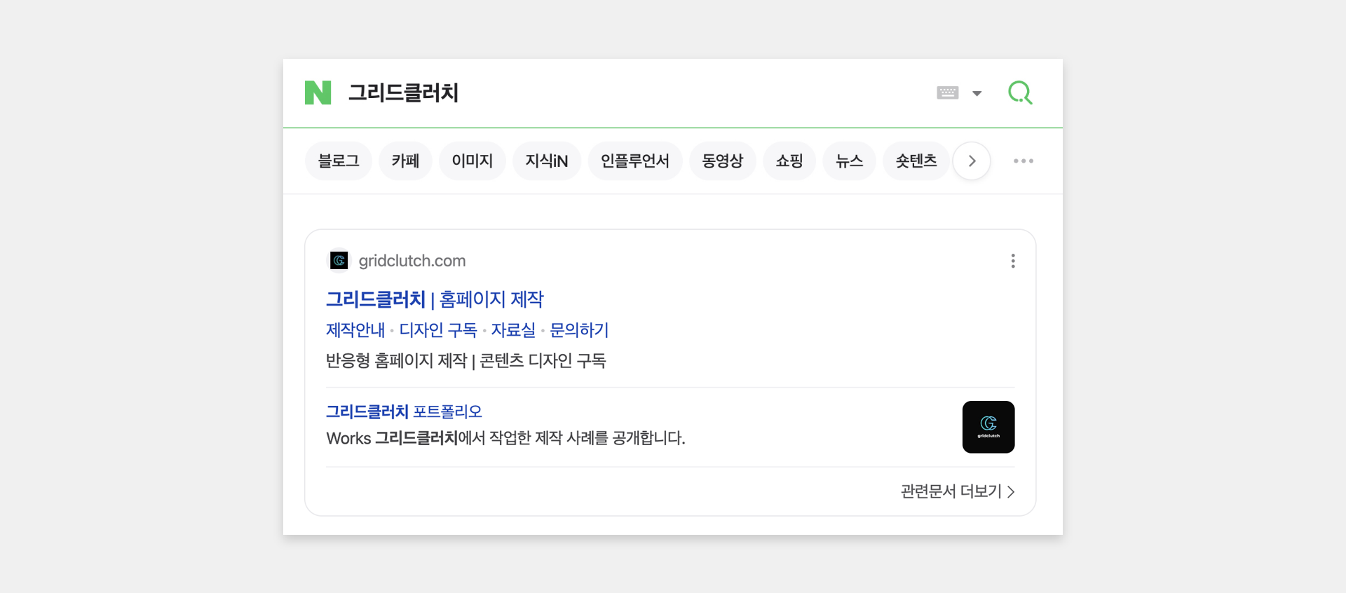Click the green Naver N logo
1346x593 pixels.
click(318, 93)
